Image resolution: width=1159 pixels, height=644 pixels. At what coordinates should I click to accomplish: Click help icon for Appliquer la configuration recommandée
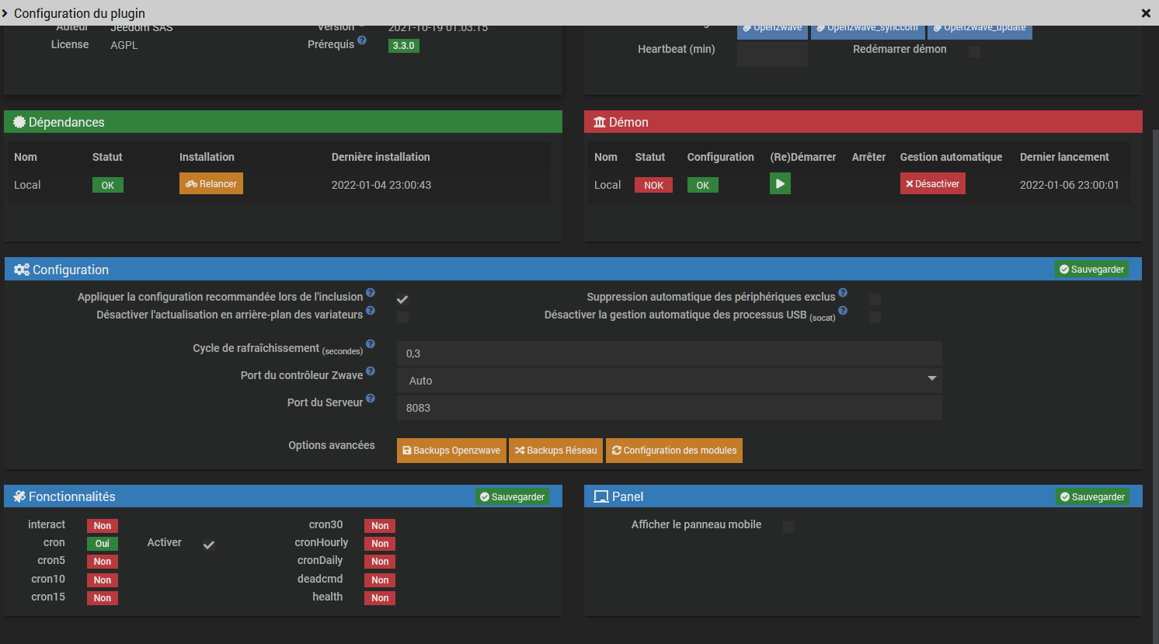[x=371, y=293]
